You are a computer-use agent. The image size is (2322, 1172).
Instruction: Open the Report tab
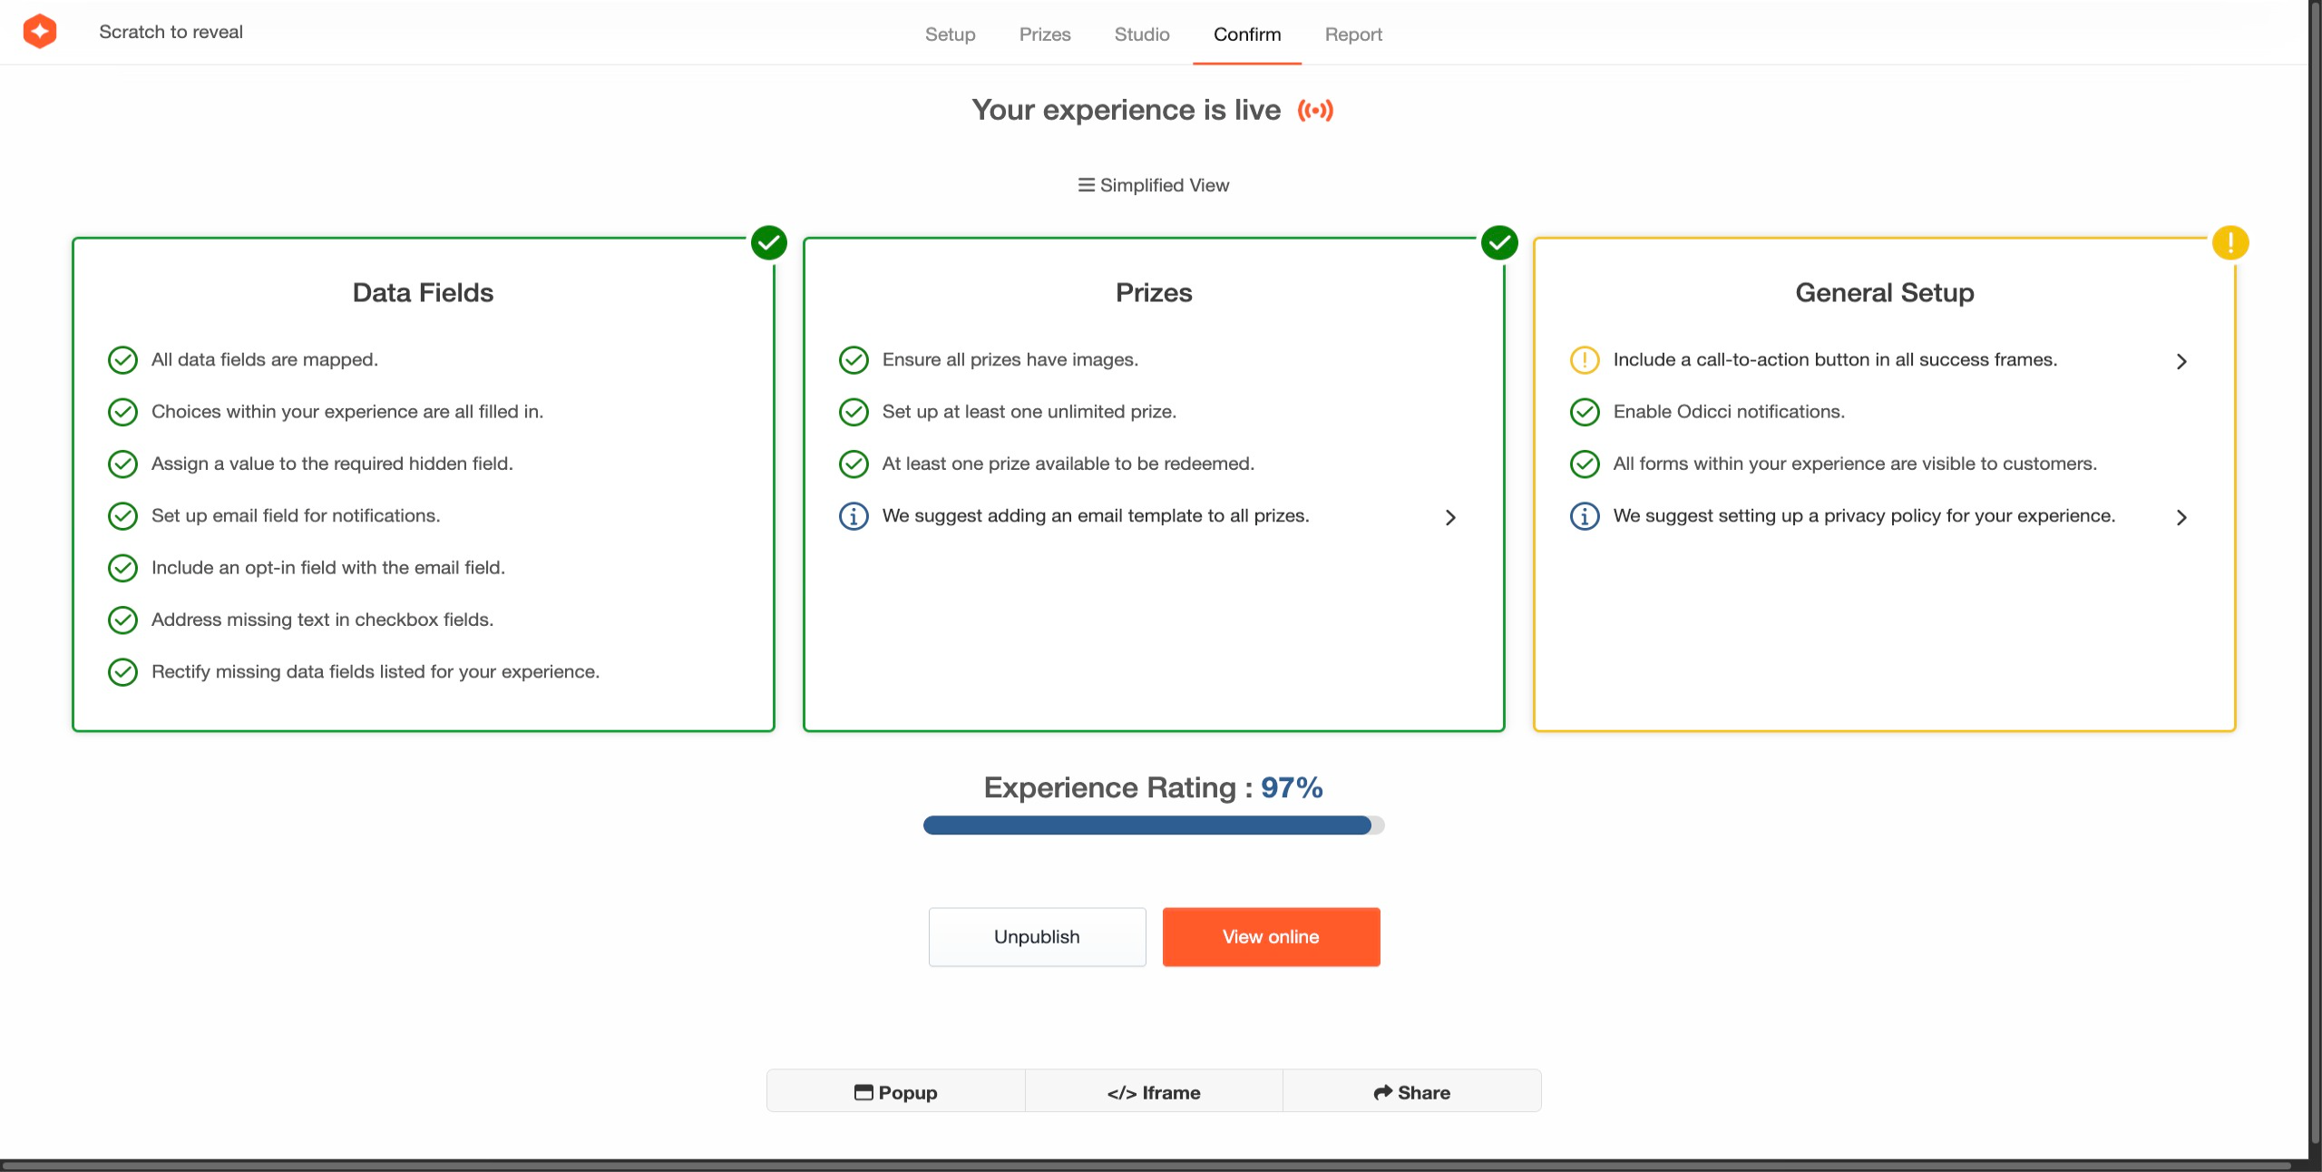pyautogui.click(x=1353, y=34)
